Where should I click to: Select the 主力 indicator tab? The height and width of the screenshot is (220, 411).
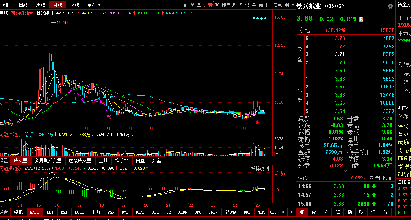(96, 212)
